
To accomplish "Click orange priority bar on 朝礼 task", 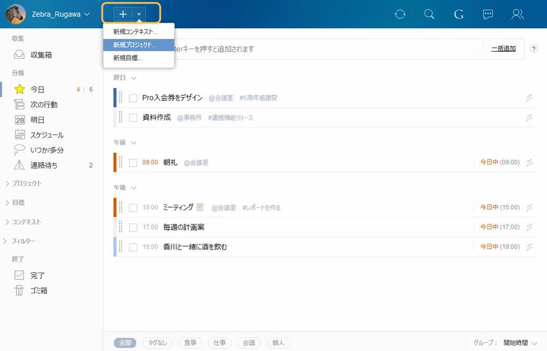I will coord(115,162).
